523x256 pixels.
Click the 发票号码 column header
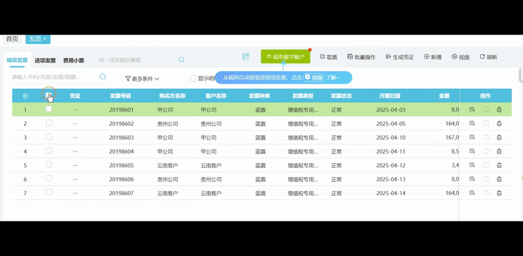point(120,96)
